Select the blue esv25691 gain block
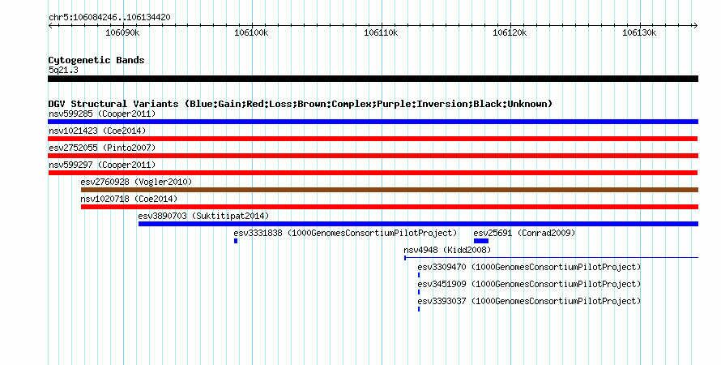This screenshot has width=721, height=365. pos(481,241)
